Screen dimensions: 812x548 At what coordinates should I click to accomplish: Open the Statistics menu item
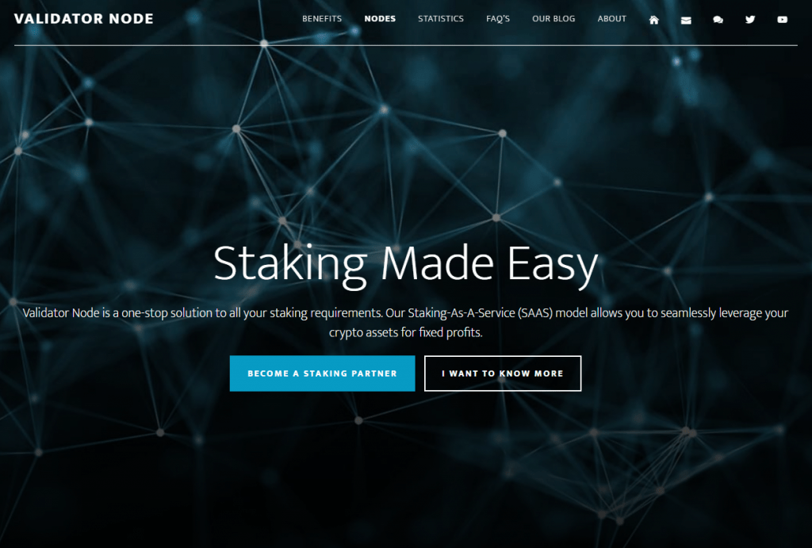pos(441,19)
